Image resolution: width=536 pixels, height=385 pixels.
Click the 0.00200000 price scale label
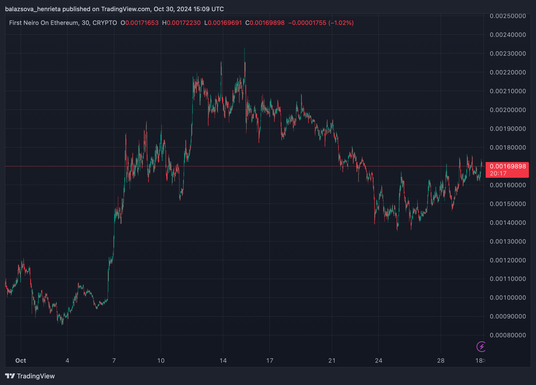click(x=508, y=110)
